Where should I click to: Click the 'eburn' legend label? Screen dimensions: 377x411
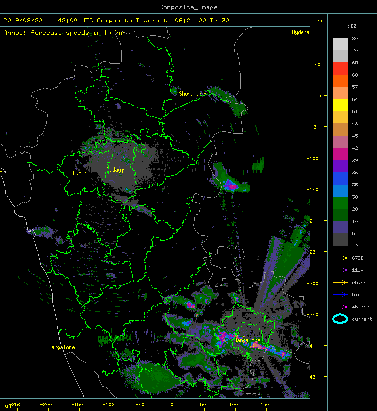[x=359, y=283]
